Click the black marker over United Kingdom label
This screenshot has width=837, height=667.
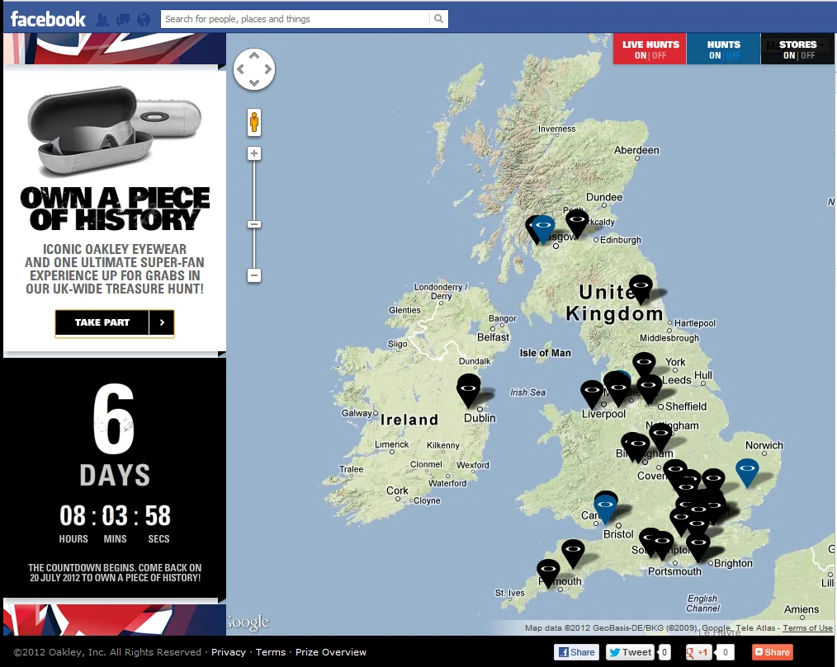click(641, 289)
